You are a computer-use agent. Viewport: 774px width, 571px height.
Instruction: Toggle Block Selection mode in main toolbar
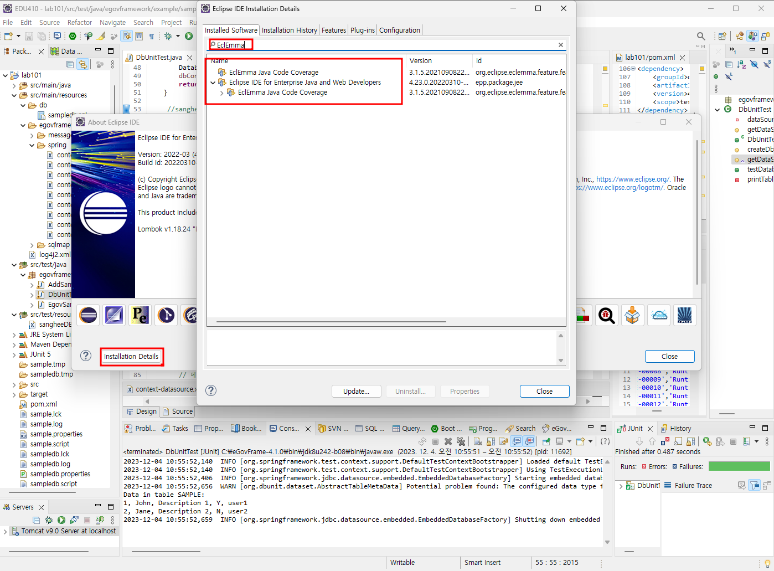(x=139, y=36)
